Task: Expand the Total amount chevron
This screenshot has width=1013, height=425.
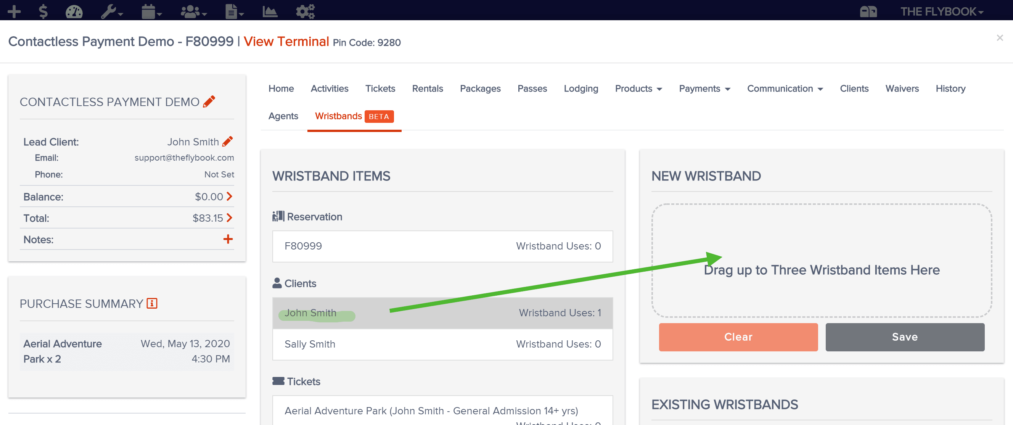Action: (x=229, y=217)
